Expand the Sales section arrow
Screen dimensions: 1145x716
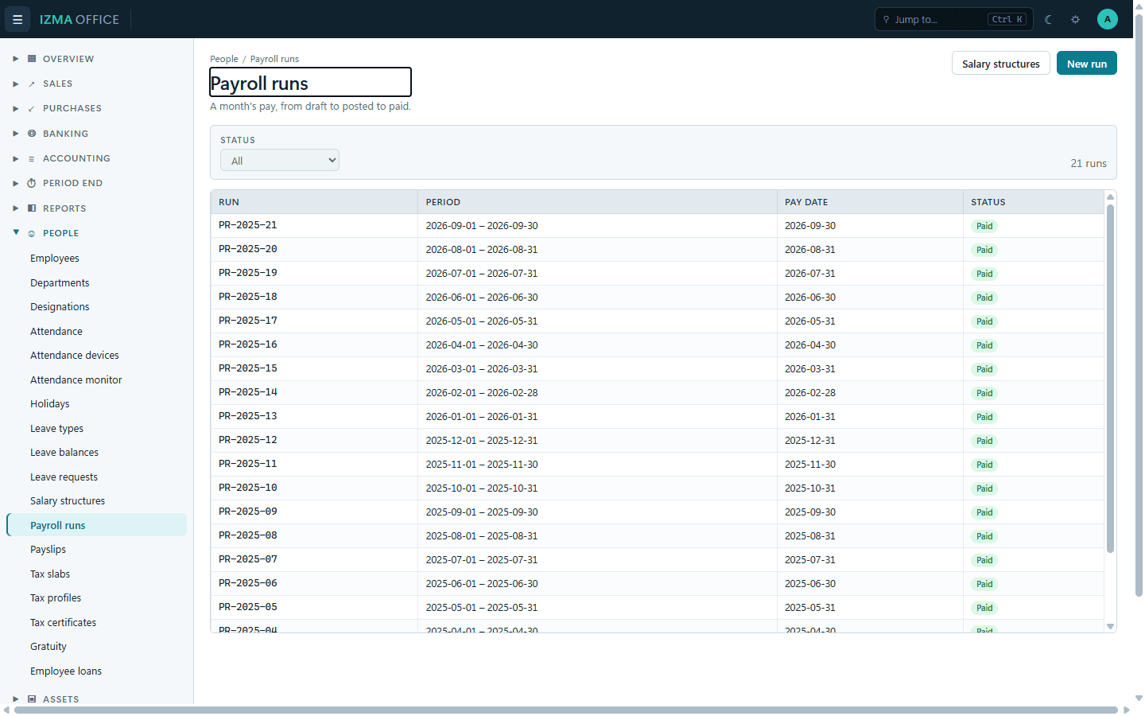15,84
